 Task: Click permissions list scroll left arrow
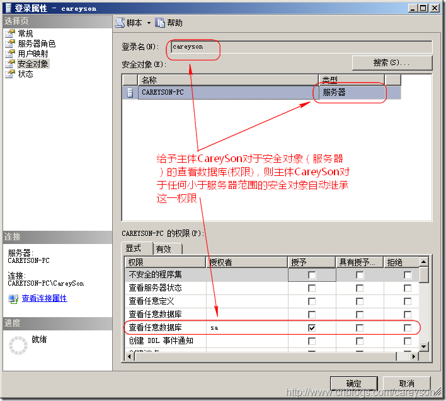[x=130, y=356]
